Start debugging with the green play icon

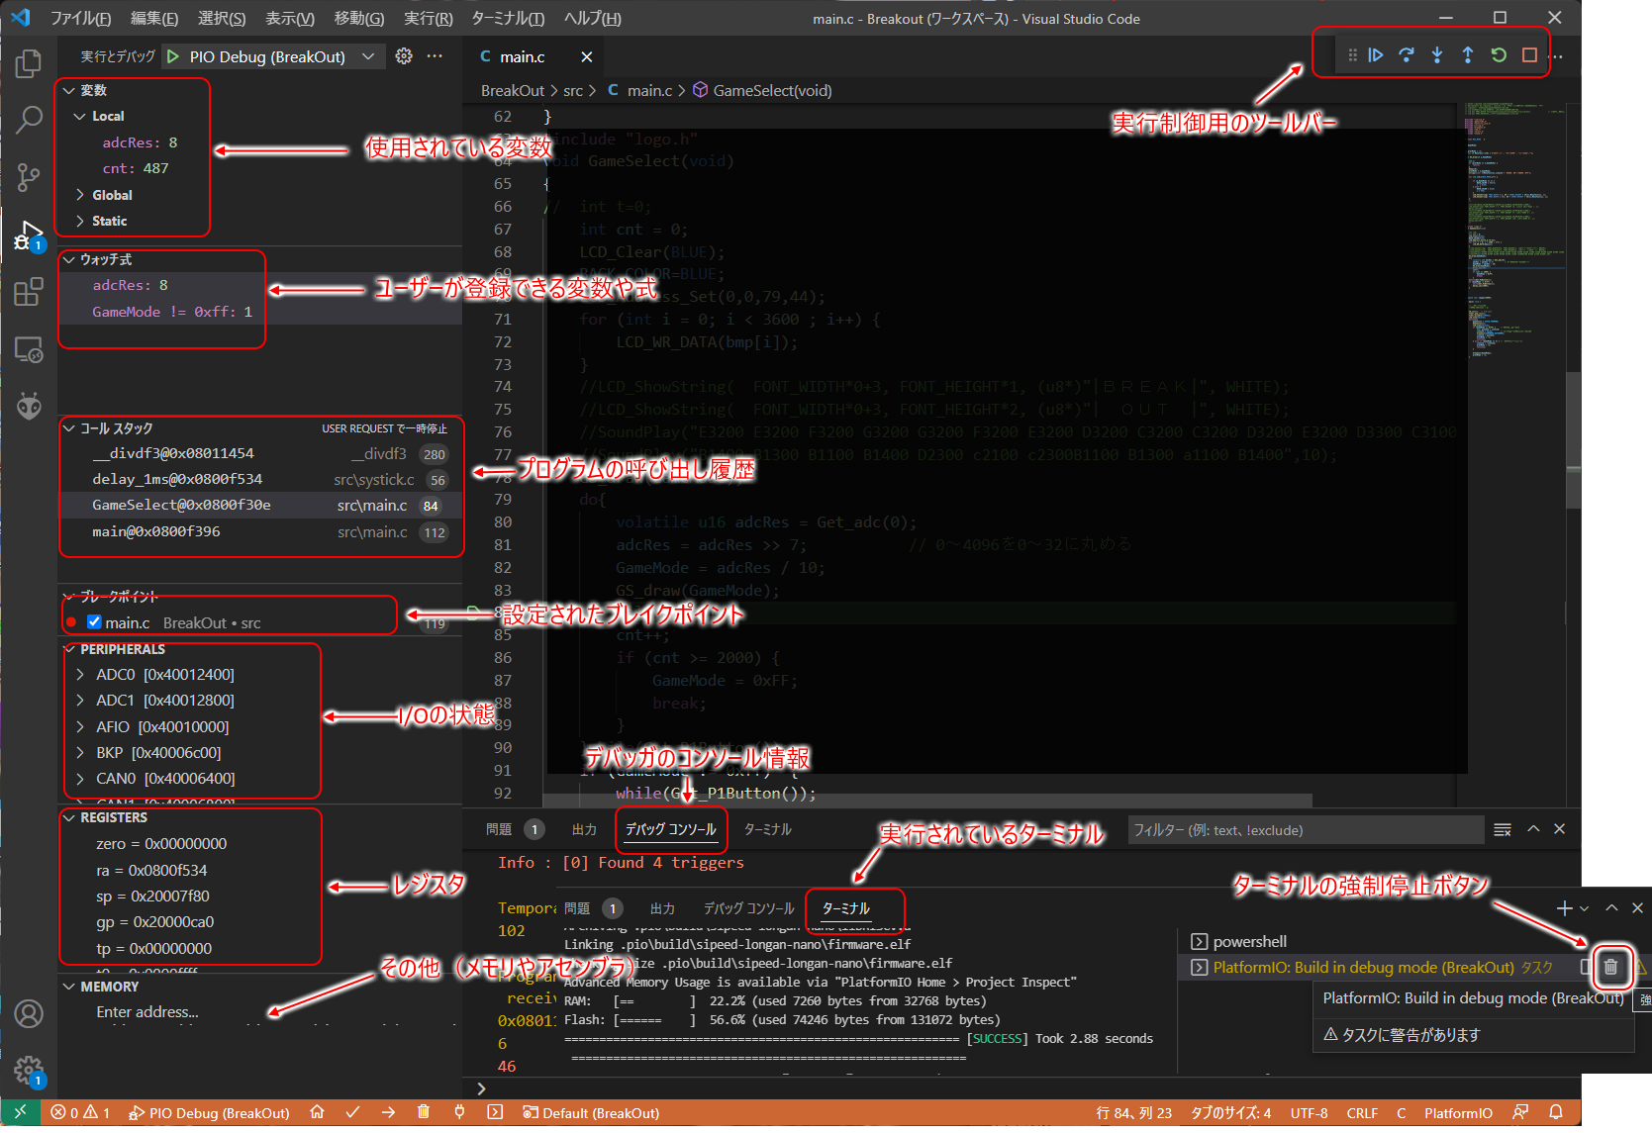coord(173,56)
